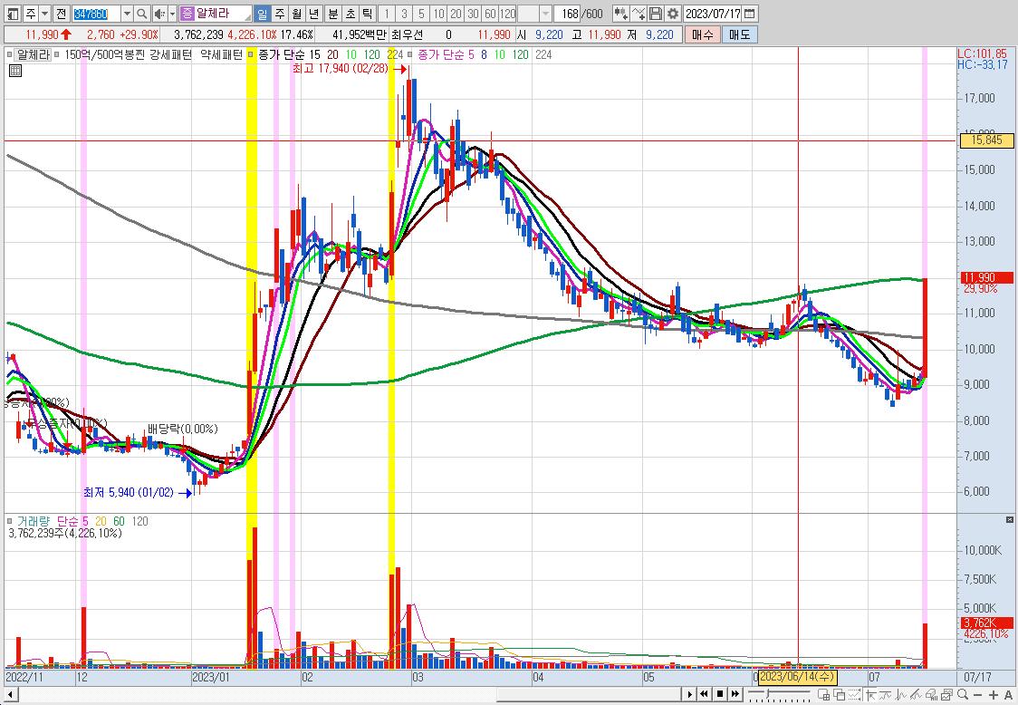
Task: Click the 알체라 legend label button
Action: click(x=34, y=54)
